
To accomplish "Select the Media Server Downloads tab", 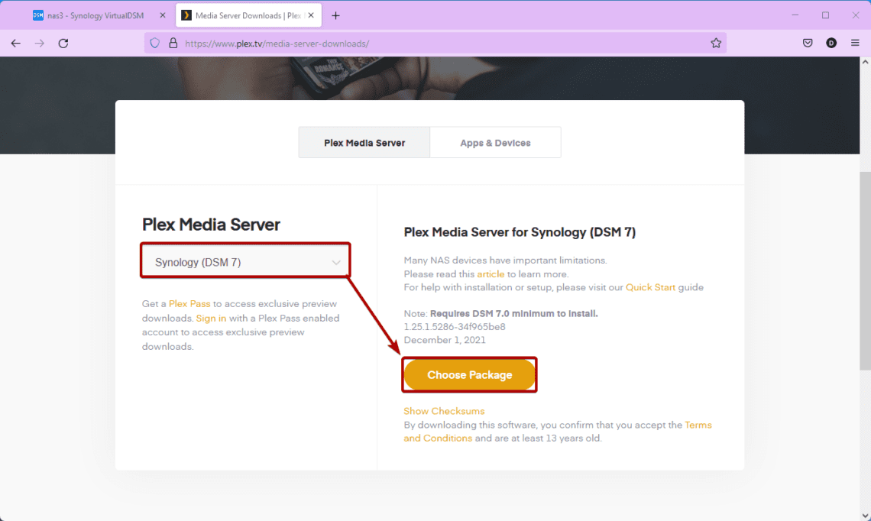I will 248,15.
